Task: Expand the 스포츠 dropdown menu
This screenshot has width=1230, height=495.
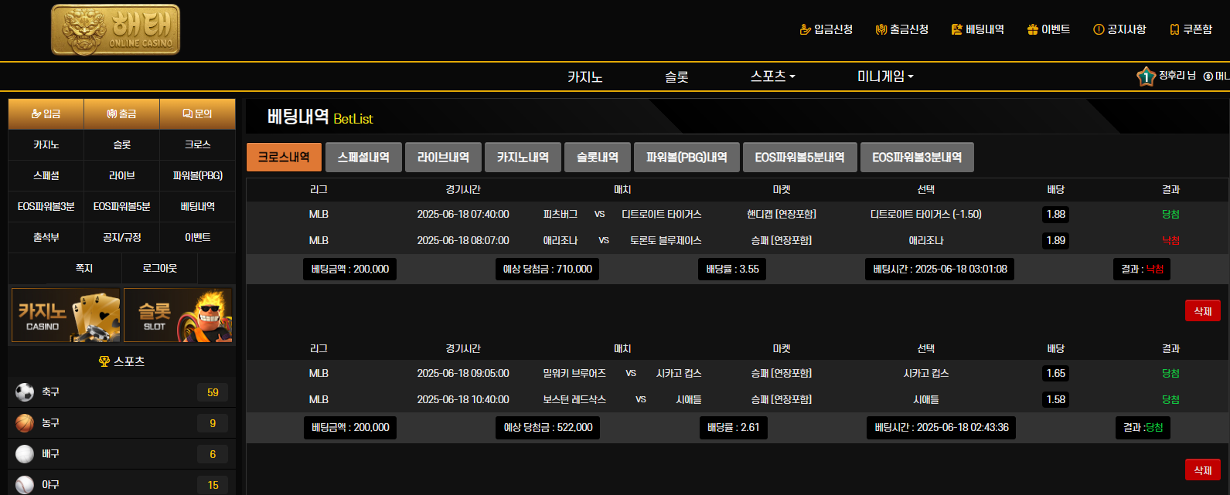Action: pos(772,76)
